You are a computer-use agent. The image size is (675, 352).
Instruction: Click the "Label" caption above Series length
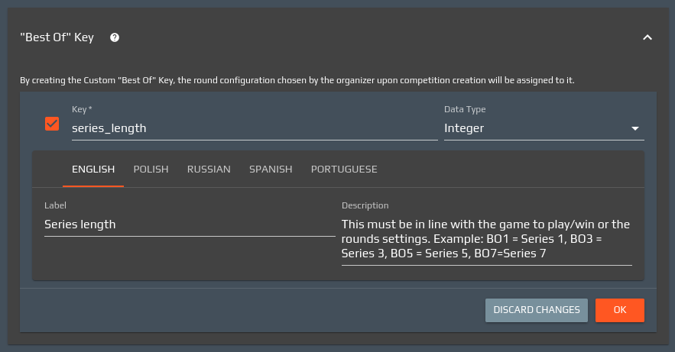(x=55, y=205)
